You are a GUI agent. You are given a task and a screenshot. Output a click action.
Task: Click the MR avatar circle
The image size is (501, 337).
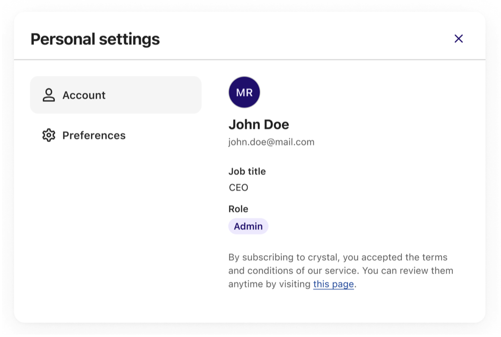[244, 92]
